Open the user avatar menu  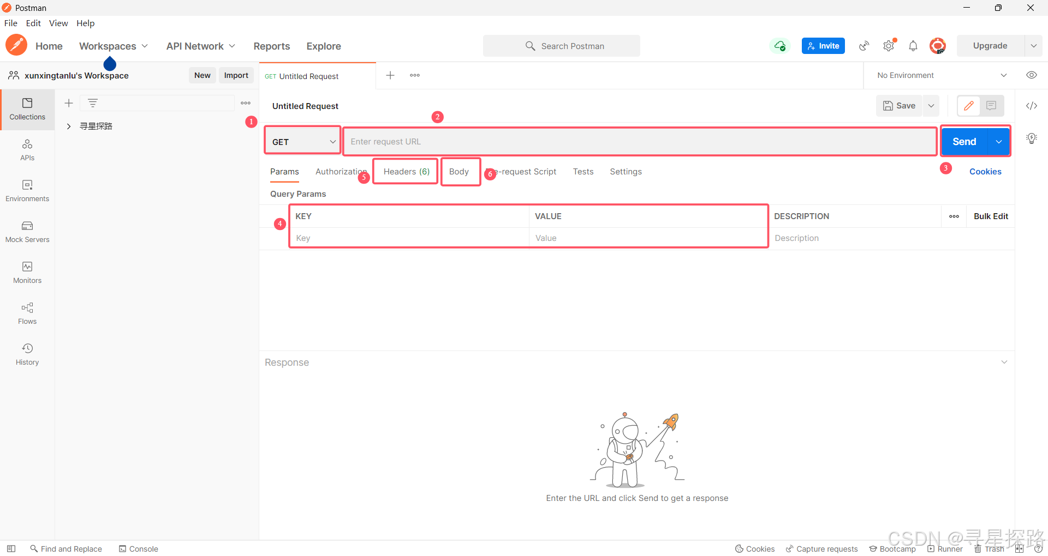pos(938,46)
